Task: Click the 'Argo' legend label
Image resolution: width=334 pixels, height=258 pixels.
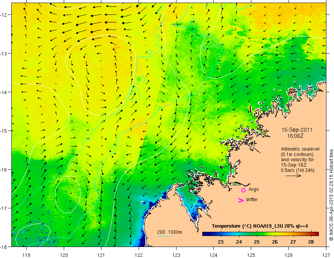Action: coord(254,189)
